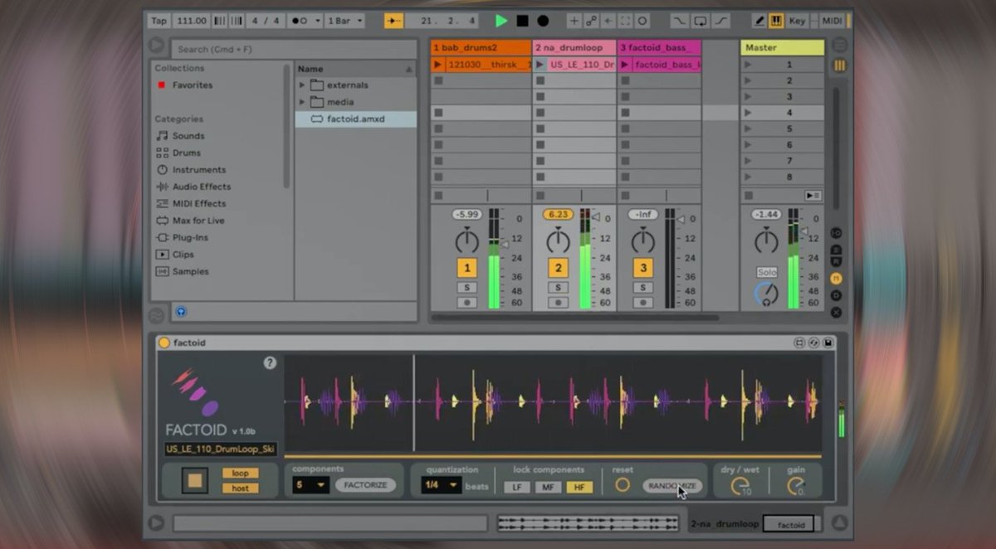Launch the US_LE_110_Dr clip
Viewport: 996px width, 549px height.
click(539, 64)
